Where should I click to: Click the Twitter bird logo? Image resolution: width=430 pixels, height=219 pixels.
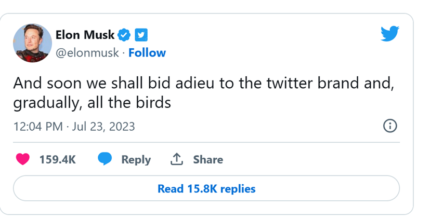(389, 34)
